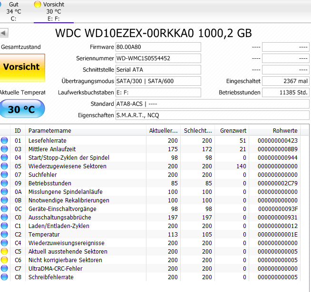Click Laden/Entladen-Zyklen parameter name
Image resolution: width=311 pixels, height=292 pixels.
pos(59,226)
